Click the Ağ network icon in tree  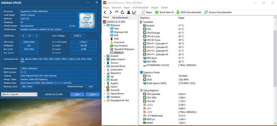point(108,76)
